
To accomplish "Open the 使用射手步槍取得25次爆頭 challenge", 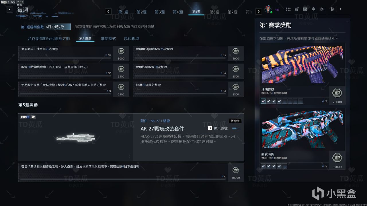I will click(x=74, y=53).
